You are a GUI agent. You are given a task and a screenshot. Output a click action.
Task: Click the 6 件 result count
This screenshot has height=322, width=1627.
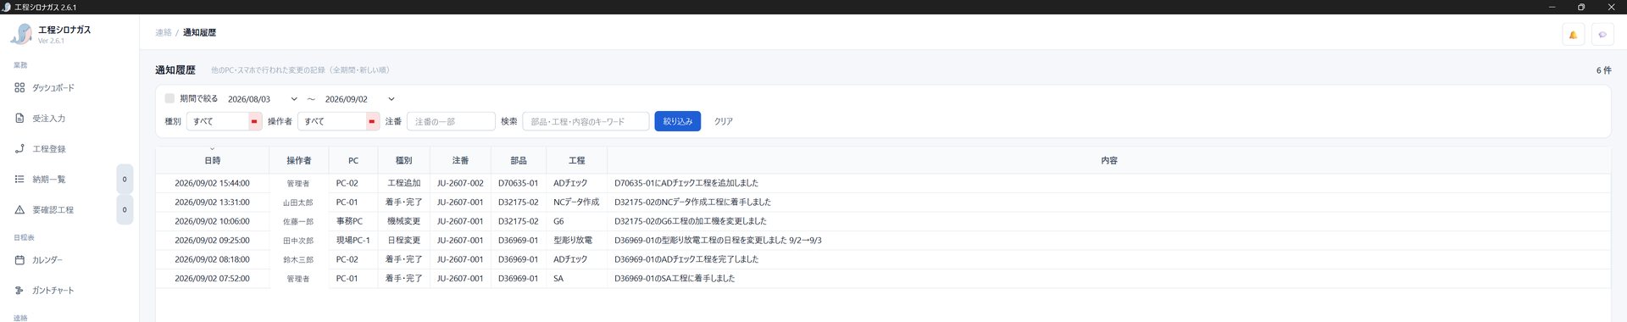point(1603,70)
